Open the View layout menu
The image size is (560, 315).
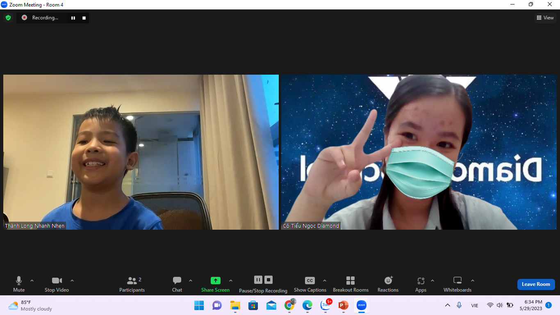pyautogui.click(x=545, y=18)
